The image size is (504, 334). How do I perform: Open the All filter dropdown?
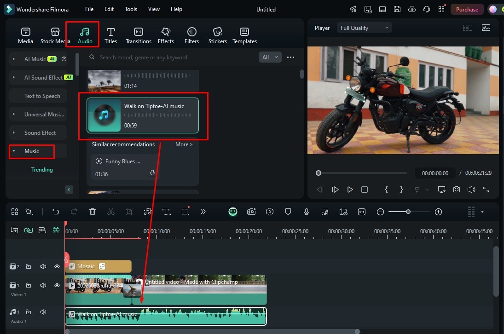(x=270, y=58)
